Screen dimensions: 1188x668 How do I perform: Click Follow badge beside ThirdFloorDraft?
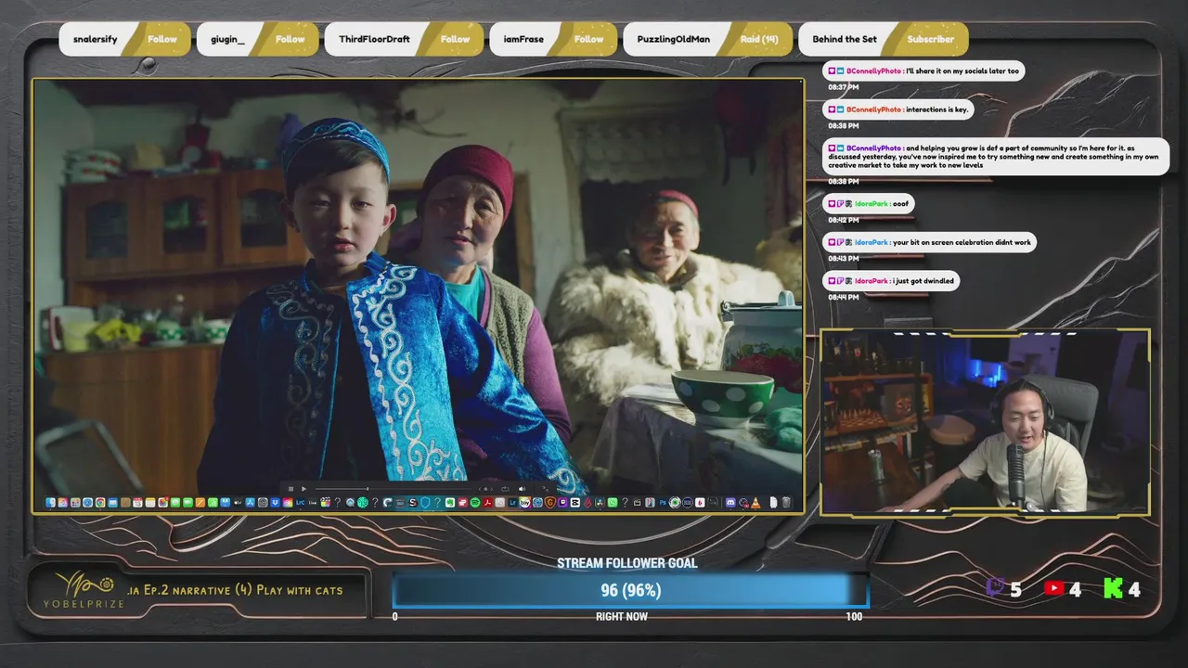[x=455, y=39]
